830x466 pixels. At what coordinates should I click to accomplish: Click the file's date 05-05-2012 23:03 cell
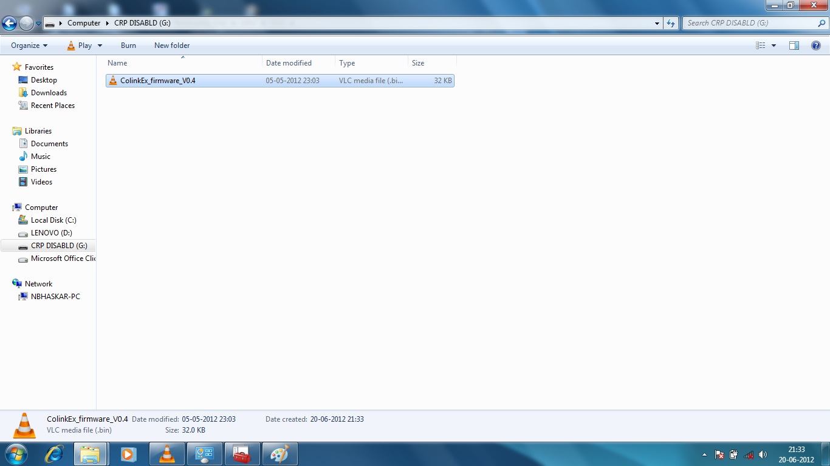tap(292, 81)
